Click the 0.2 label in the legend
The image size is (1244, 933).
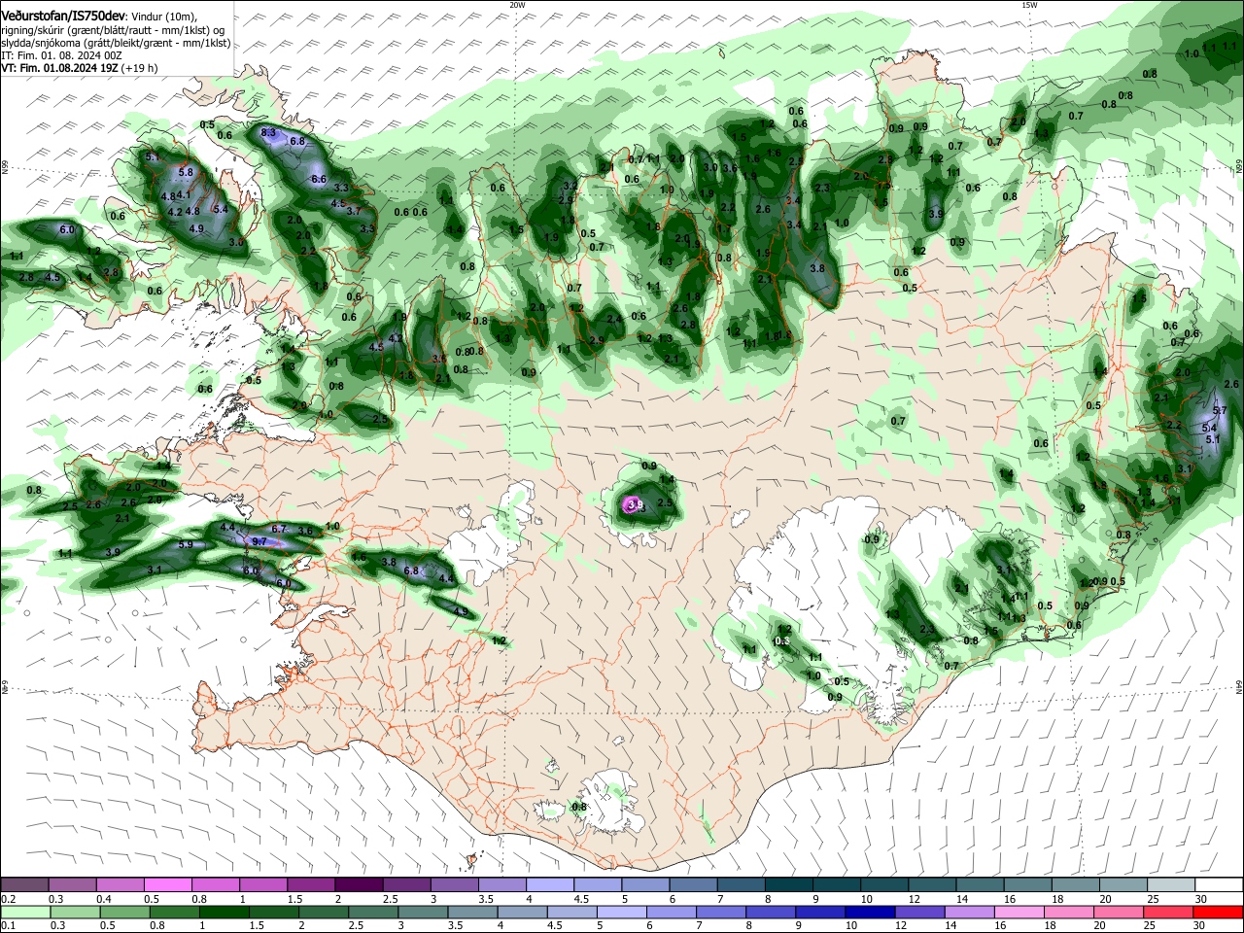point(9,899)
